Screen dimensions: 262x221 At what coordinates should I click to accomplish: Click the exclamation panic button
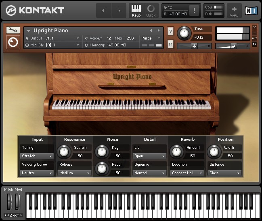pyautogui.click(x=194, y=10)
